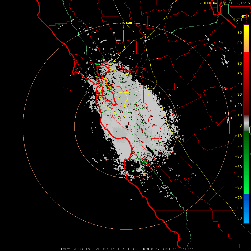This screenshot has width=251, height=251.
Task: Click the -60 scale label
Action: tap(238, 187)
